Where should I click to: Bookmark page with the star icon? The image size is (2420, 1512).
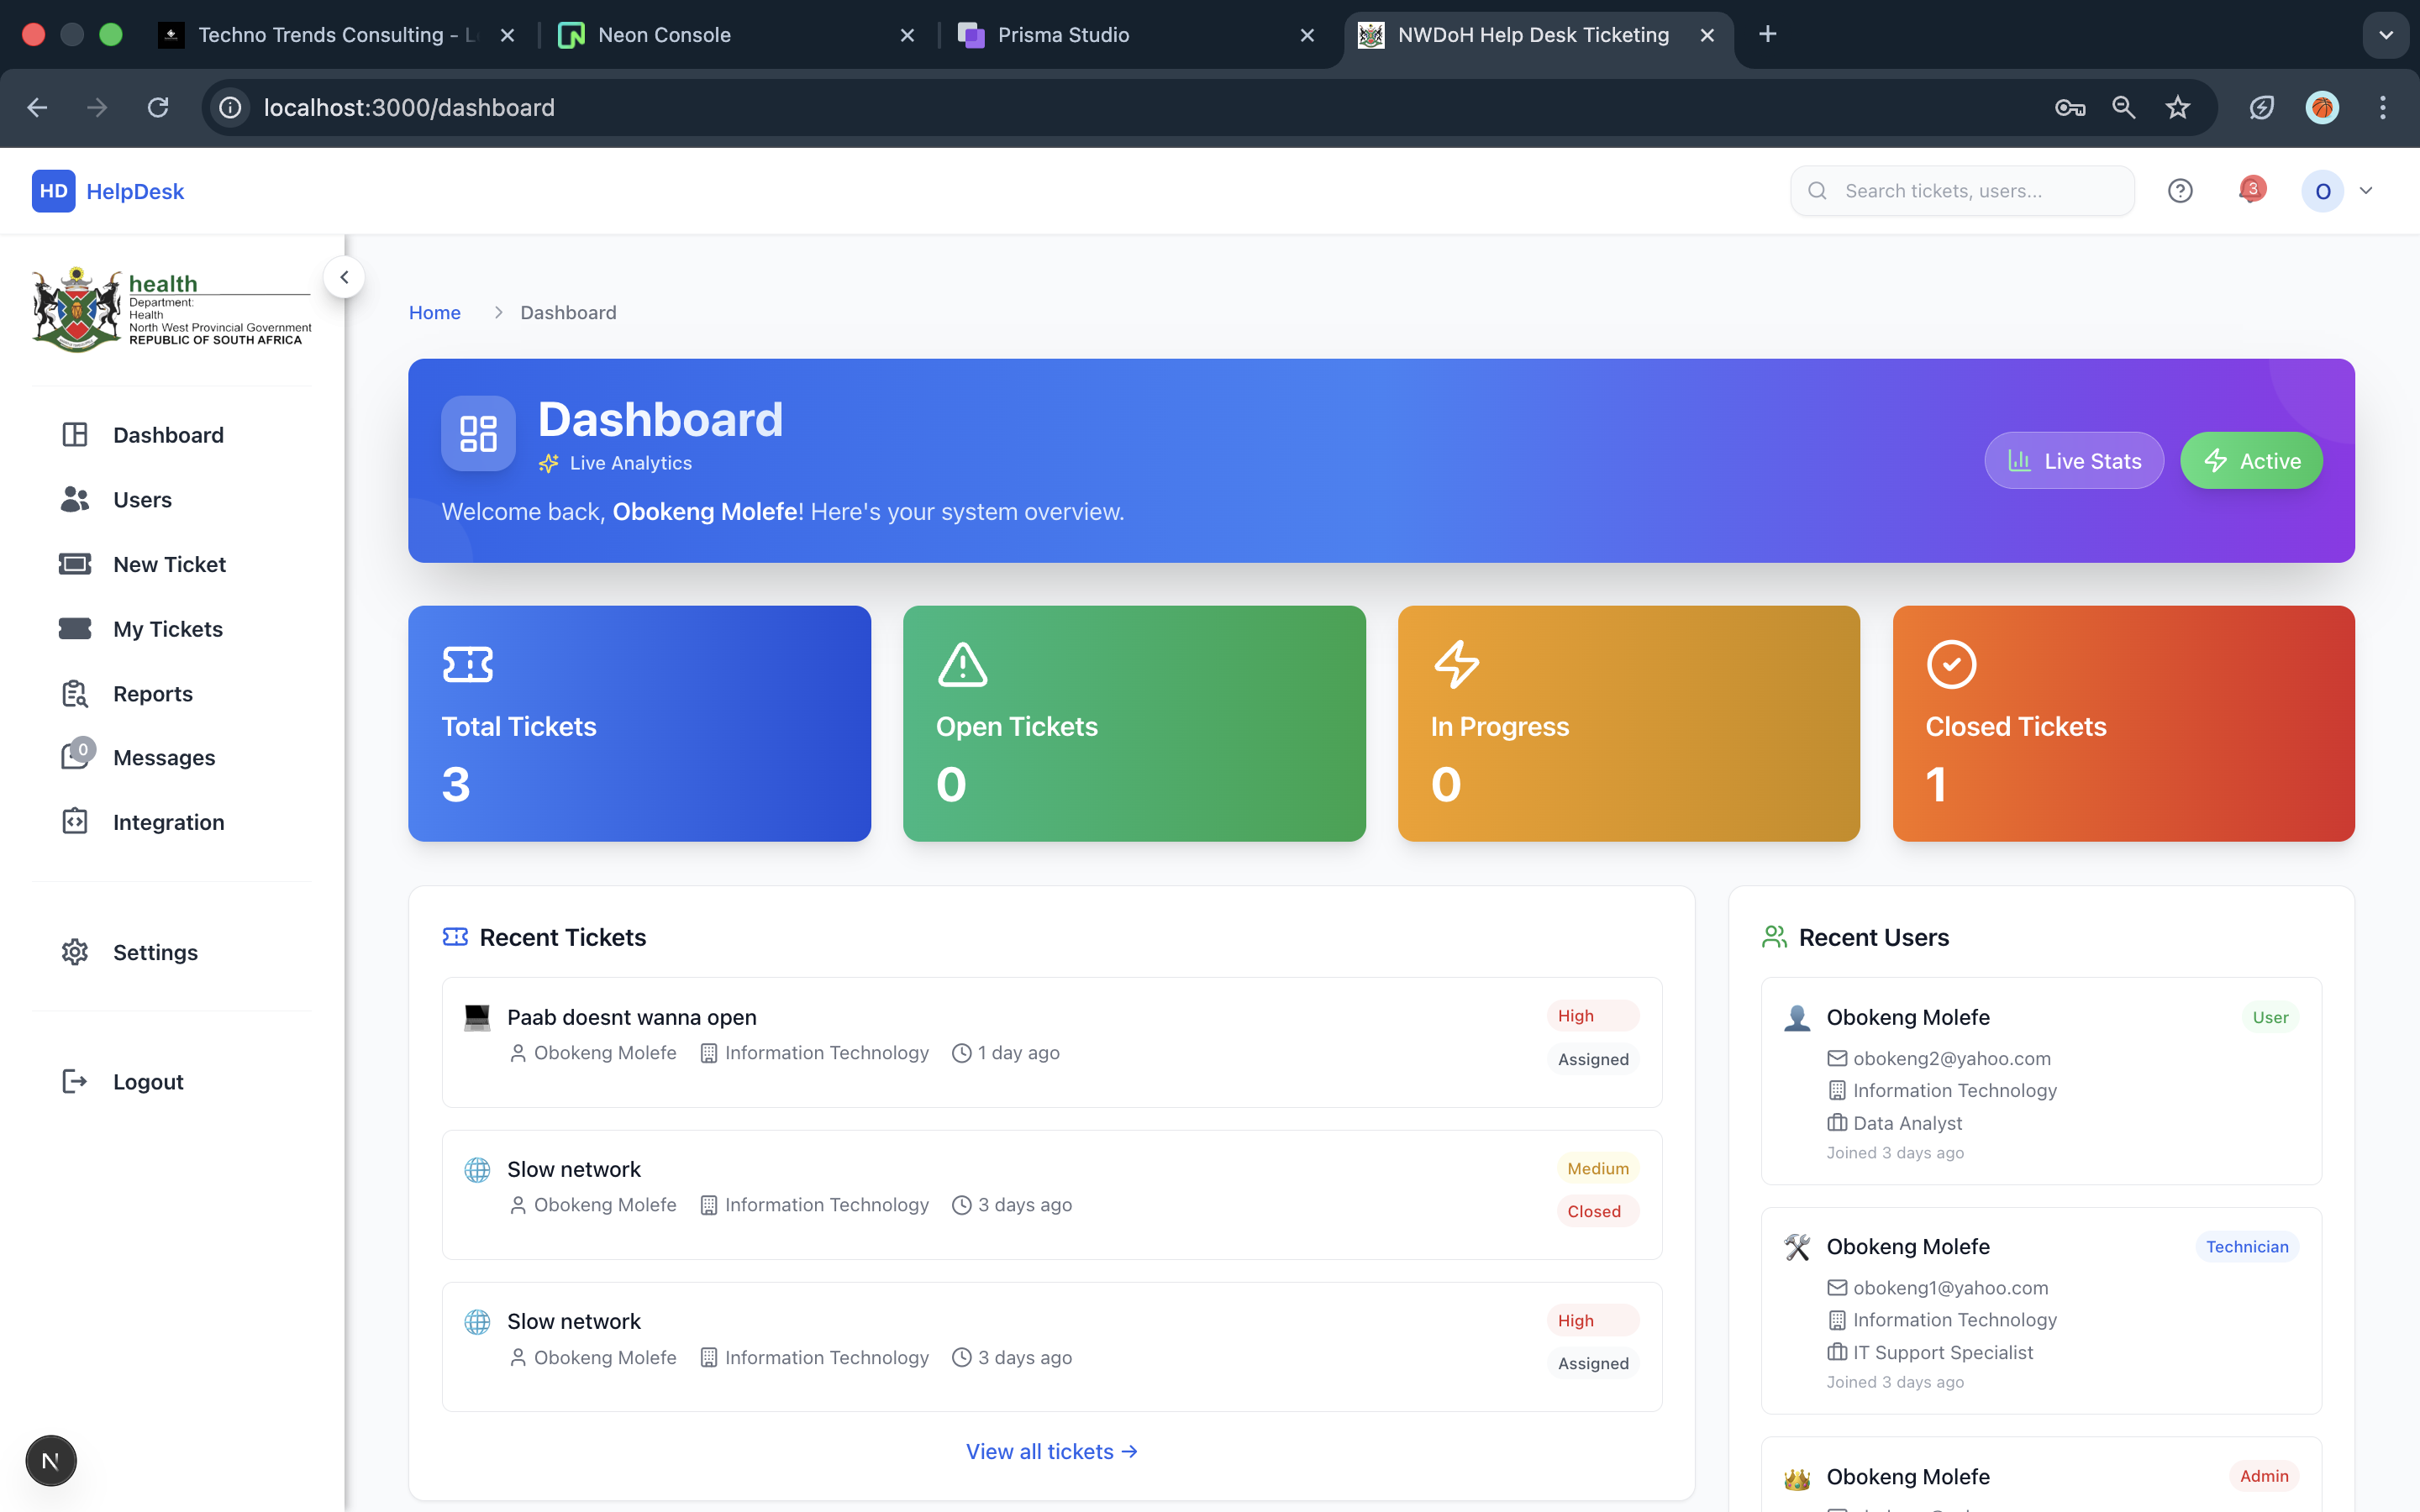pyautogui.click(x=2177, y=107)
